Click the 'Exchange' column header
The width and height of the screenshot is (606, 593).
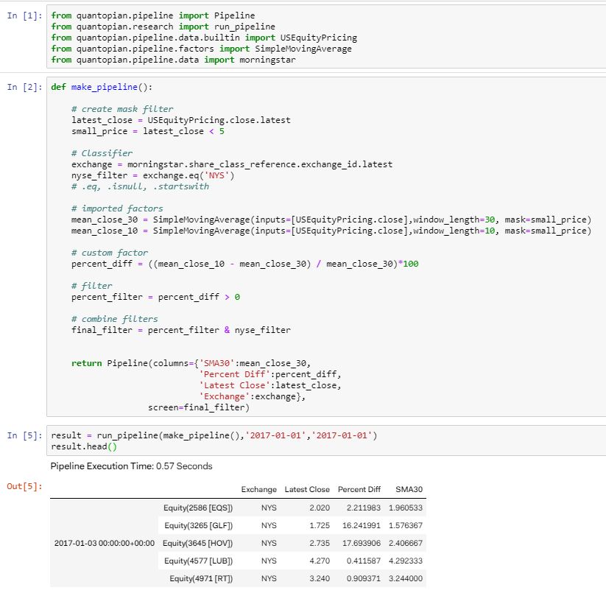point(259,489)
